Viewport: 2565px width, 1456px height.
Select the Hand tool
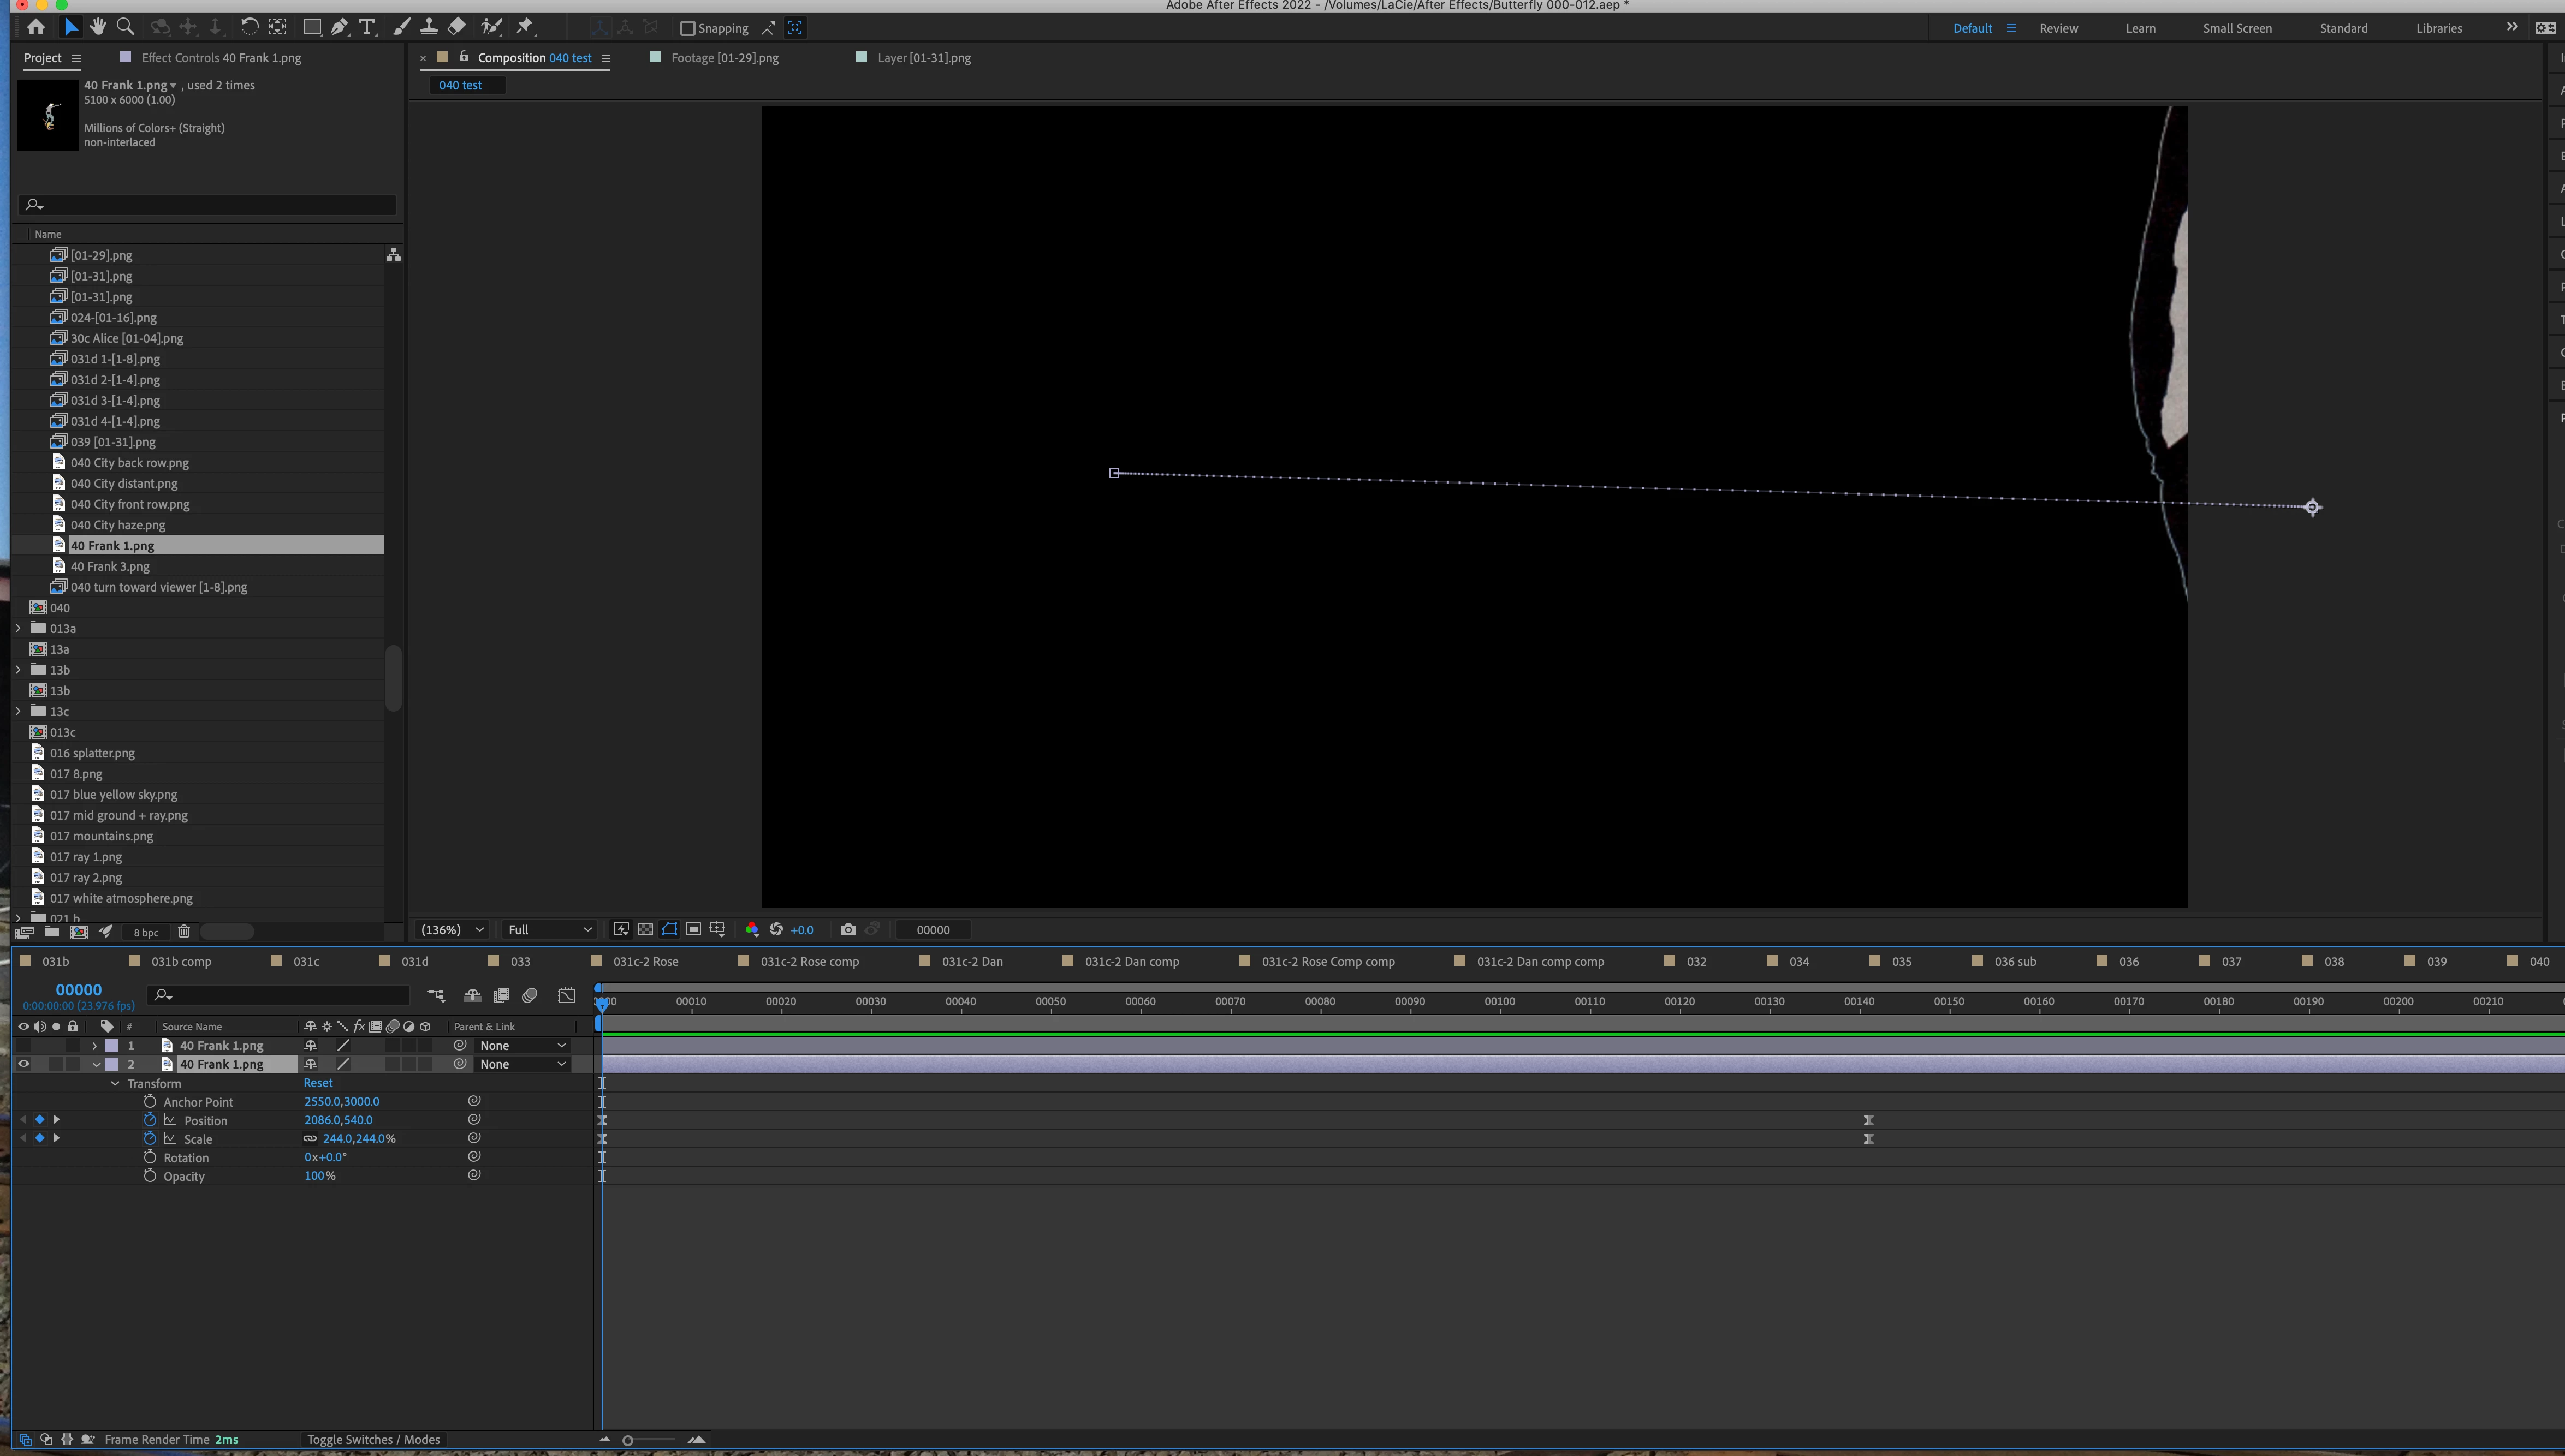point(98,27)
